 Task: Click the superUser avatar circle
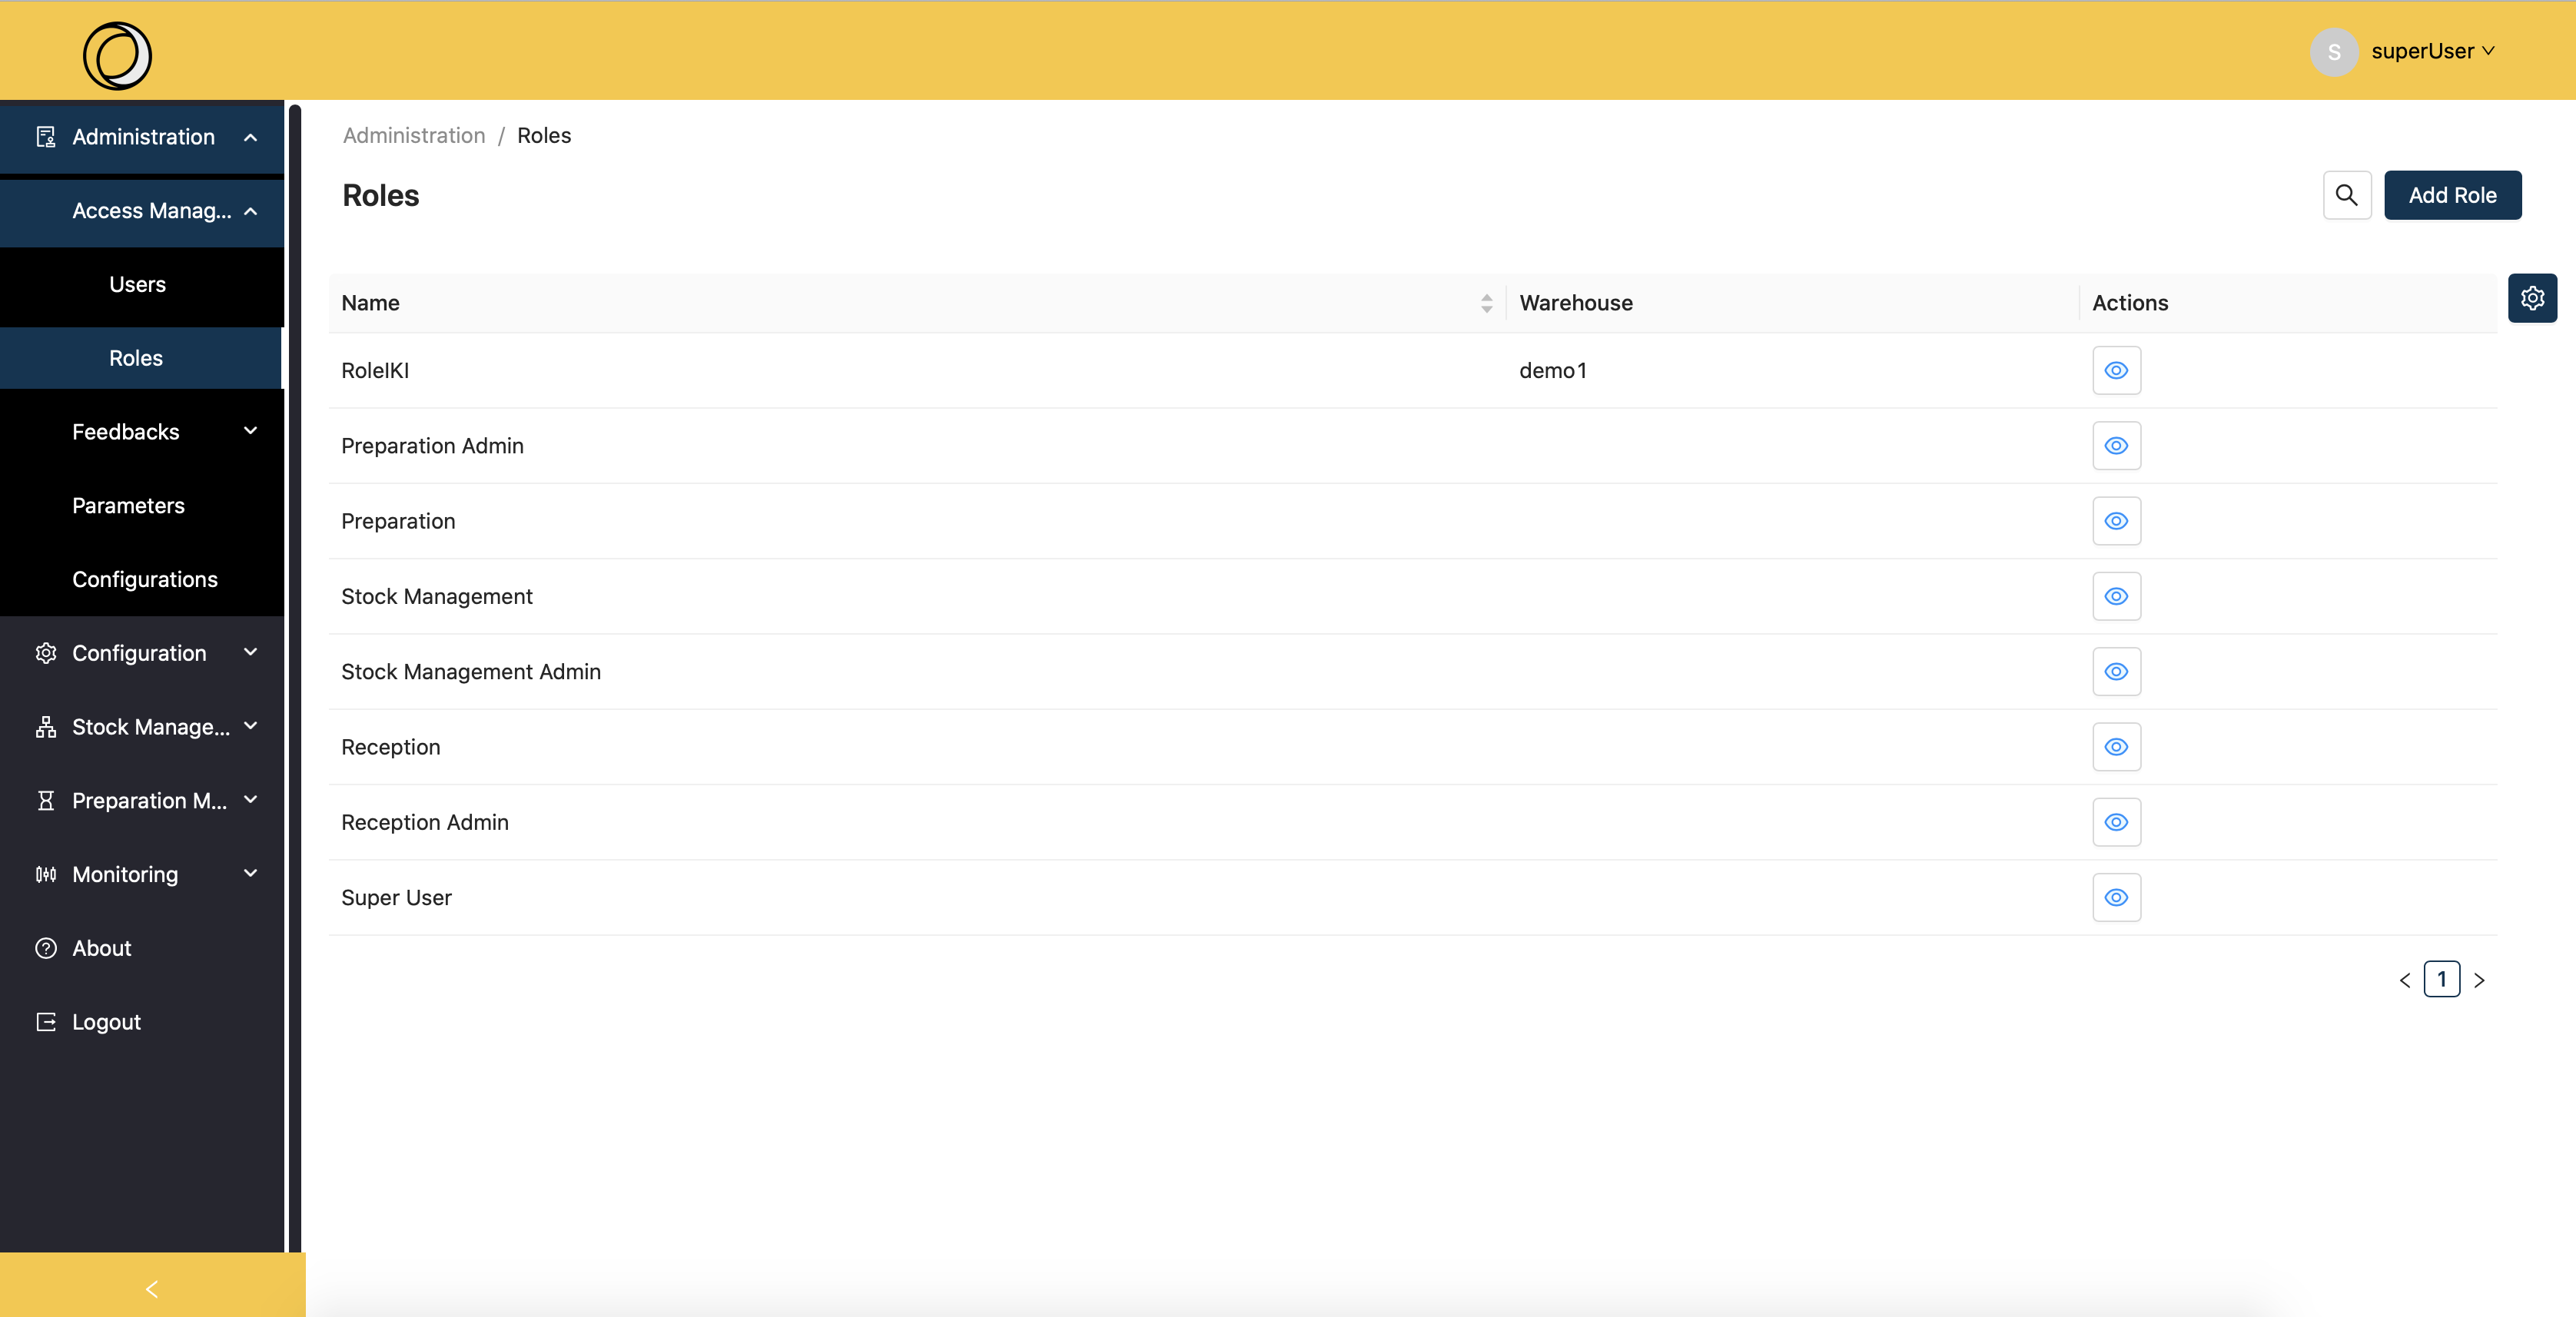(2334, 51)
